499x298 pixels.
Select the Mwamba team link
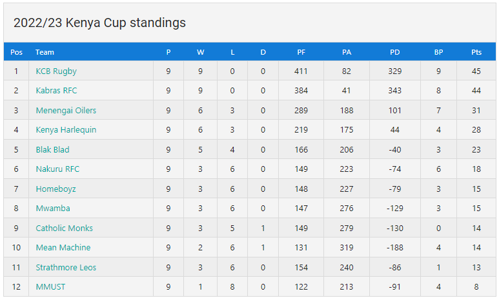(x=53, y=208)
